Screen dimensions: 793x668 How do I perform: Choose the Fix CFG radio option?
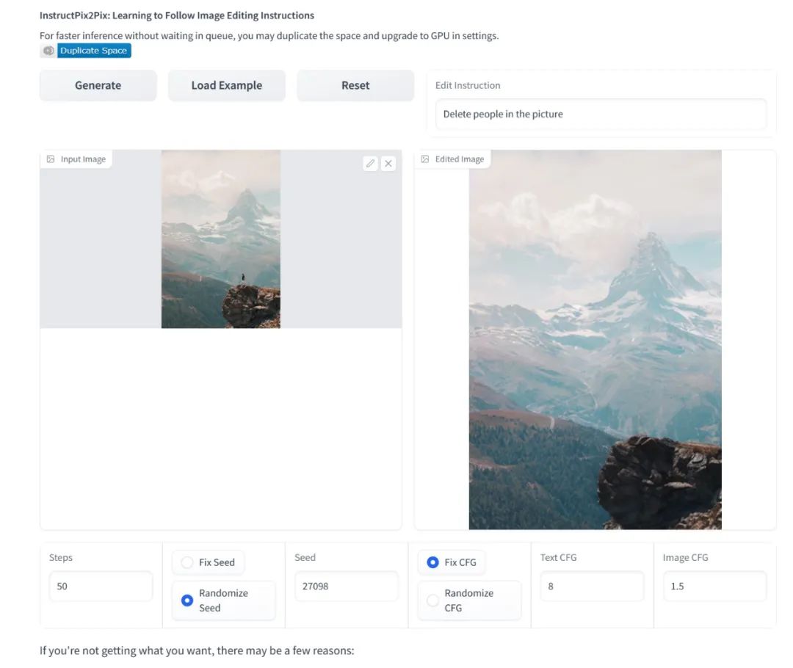432,562
